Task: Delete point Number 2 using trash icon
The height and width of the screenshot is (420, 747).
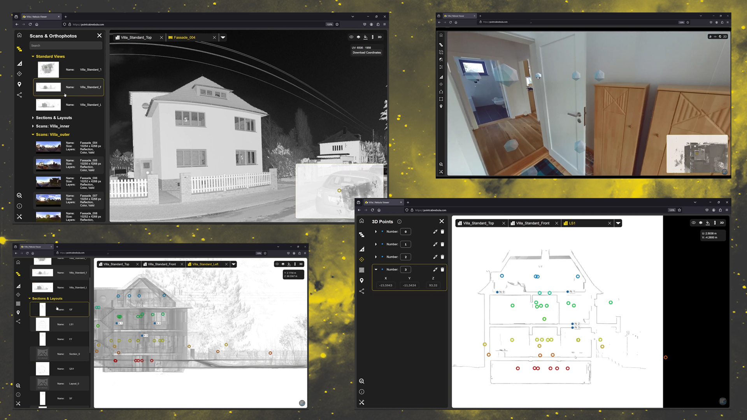Action: click(442, 257)
